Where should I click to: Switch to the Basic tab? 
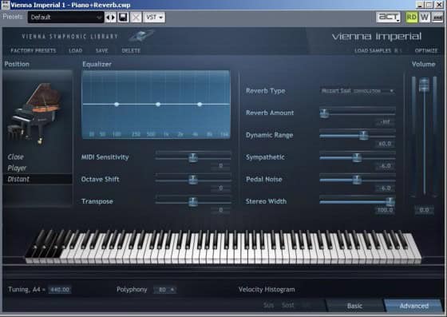pos(354,306)
